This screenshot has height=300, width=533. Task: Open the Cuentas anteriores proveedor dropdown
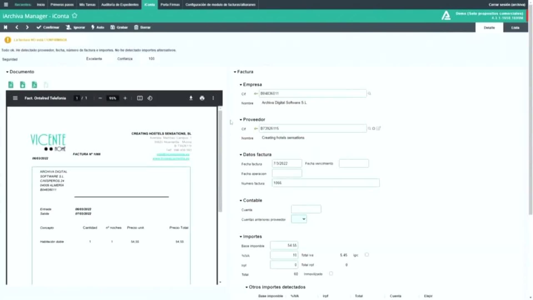(x=299, y=219)
